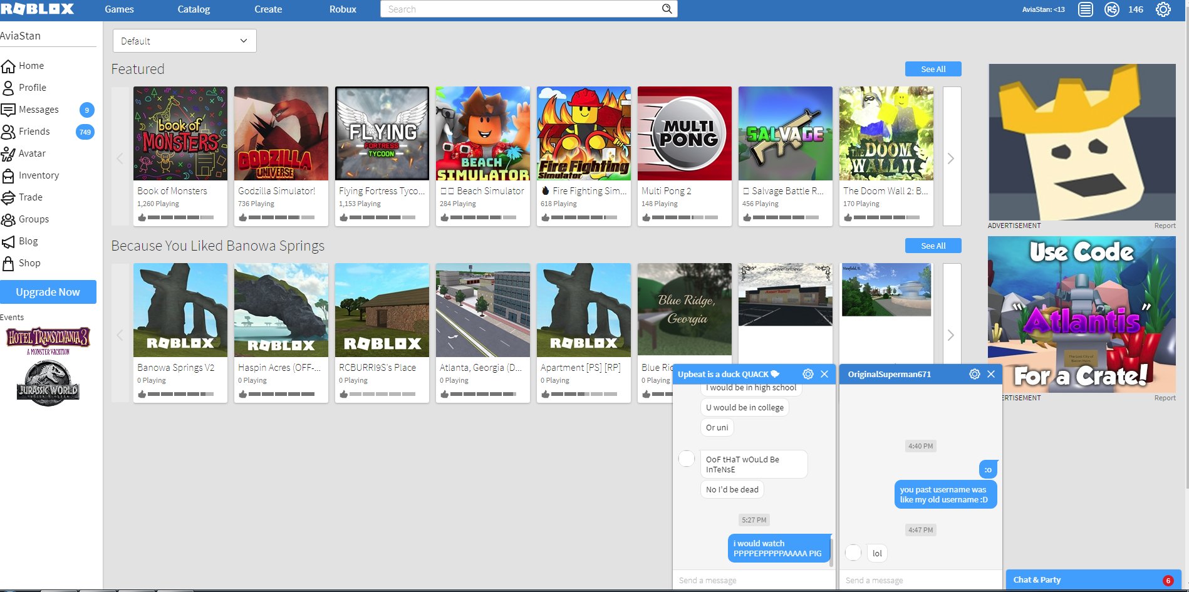The width and height of the screenshot is (1189, 592).
Task: Click the Blog megaphone icon
Action: click(x=8, y=241)
